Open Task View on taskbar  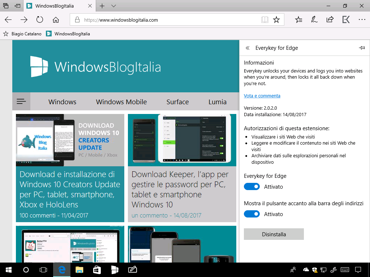[43, 270]
